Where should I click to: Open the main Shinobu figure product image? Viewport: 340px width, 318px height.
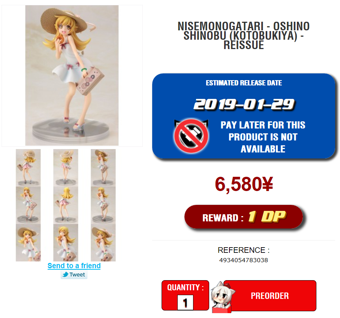pos(72,76)
